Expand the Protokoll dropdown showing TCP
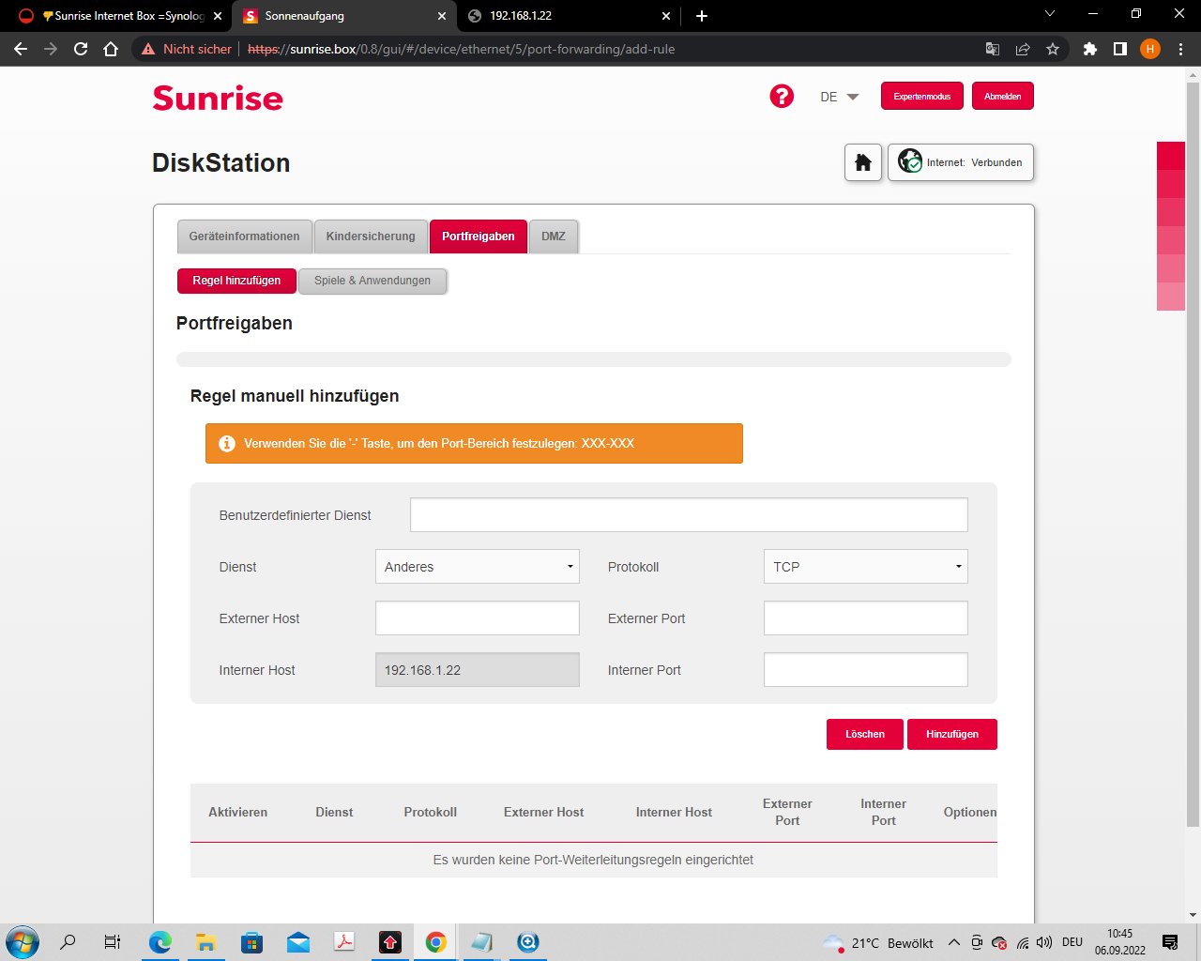 click(x=866, y=567)
